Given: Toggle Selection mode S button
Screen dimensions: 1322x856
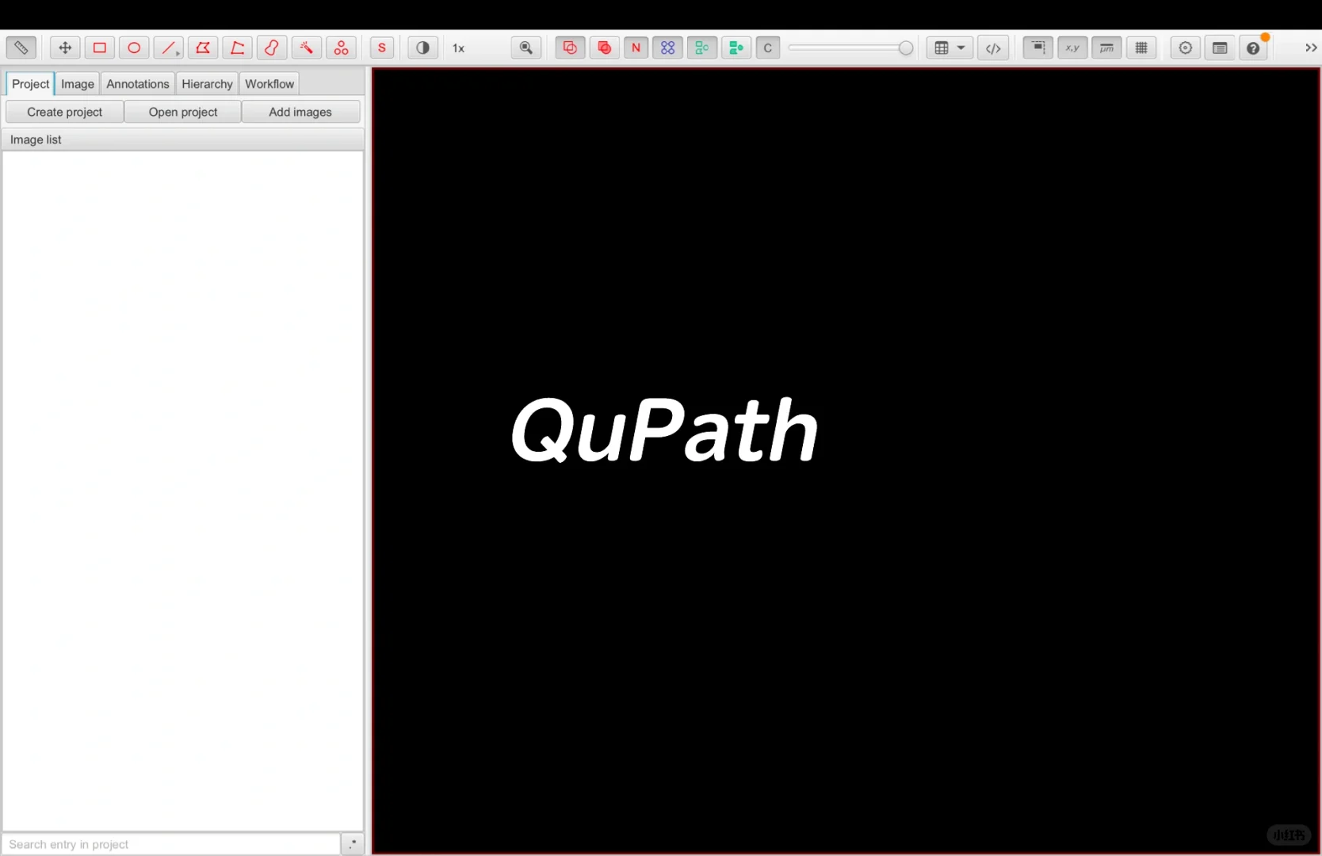Looking at the screenshot, I should click(x=382, y=48).
